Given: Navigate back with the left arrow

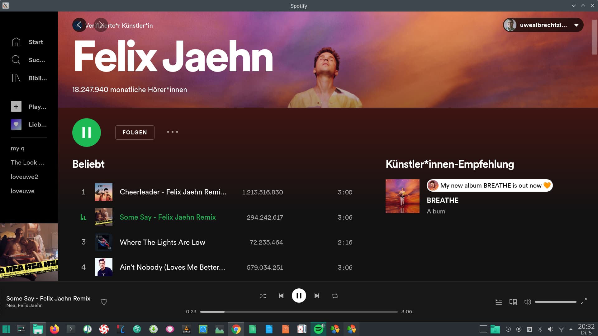Looking at the screenshot, I should pos(79,25).
